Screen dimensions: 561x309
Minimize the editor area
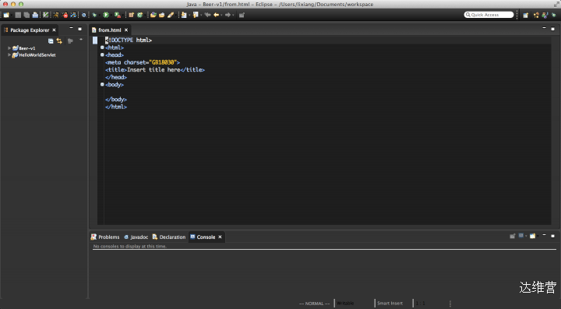544,28
